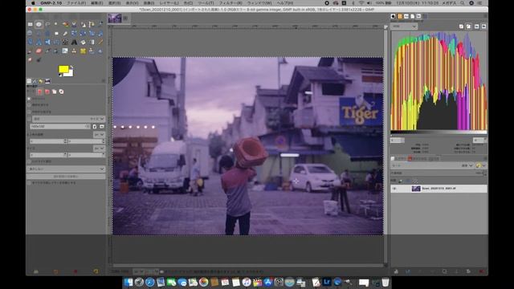Select the Ellipse Select tool
514x289 pixels.
coord(39,24)
